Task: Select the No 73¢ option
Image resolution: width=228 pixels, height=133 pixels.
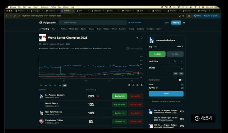Action: point(175,54)
